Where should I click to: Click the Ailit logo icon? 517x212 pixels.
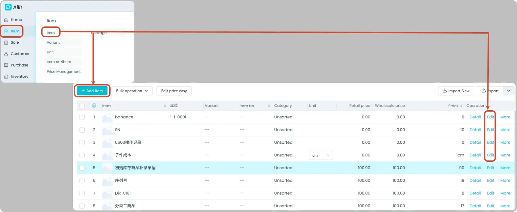point(8,7)
